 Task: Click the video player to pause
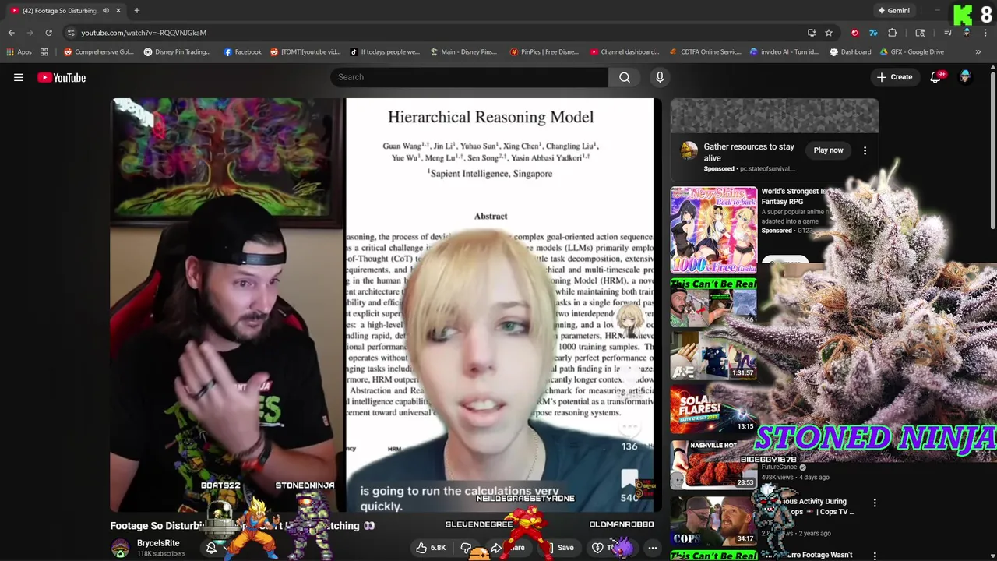tap(386, 304)
